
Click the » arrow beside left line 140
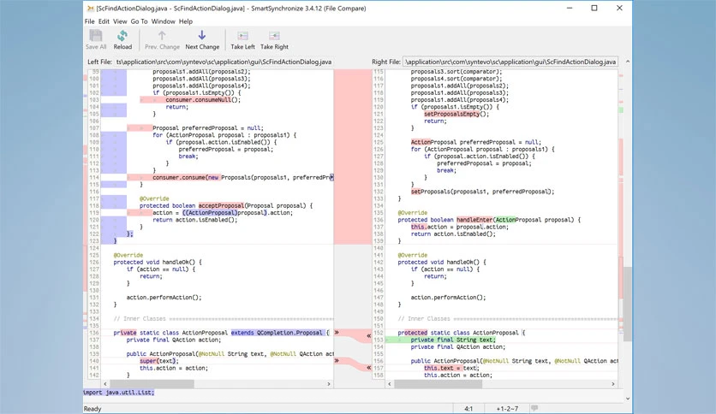[x=337, y=361]
